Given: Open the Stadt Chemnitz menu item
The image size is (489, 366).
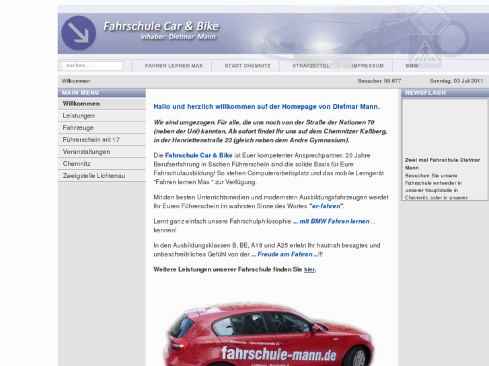Looking at the screenshot, I should pos(248,66).
